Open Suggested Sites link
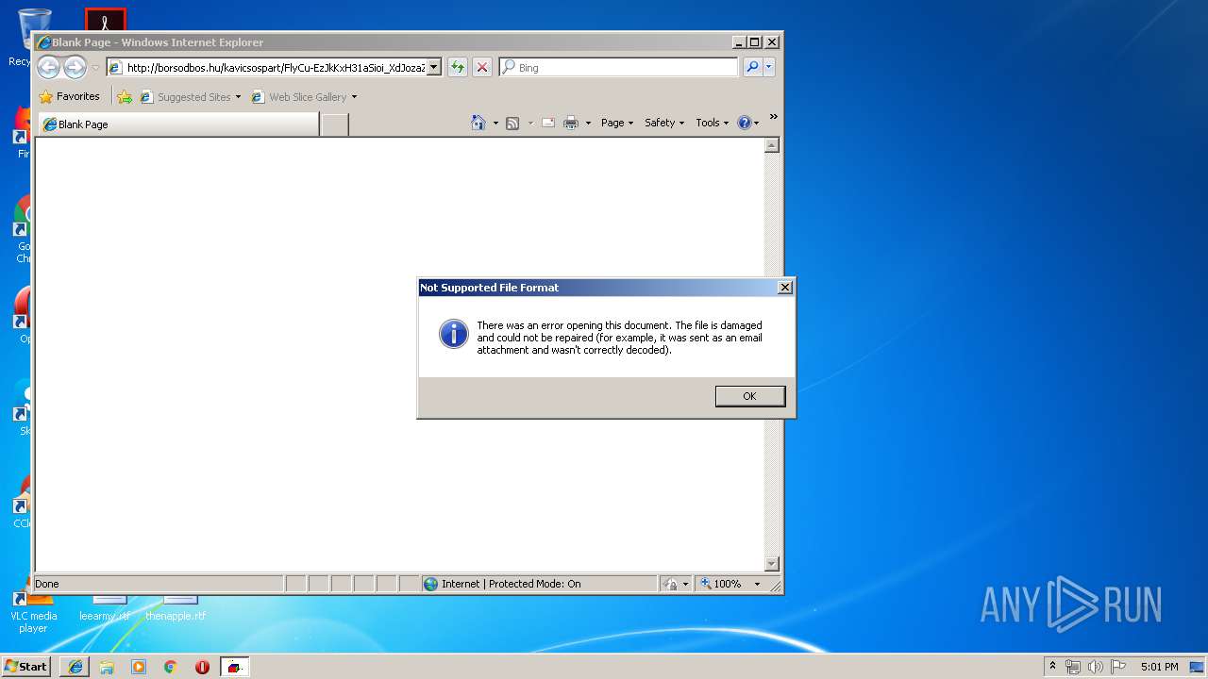The width and height of the screenshot is (1208, 679). 185,97
